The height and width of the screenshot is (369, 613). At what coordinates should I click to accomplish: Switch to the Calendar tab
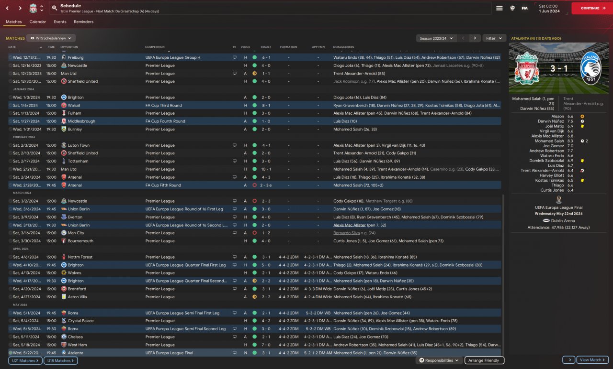[x=38, y=22]
